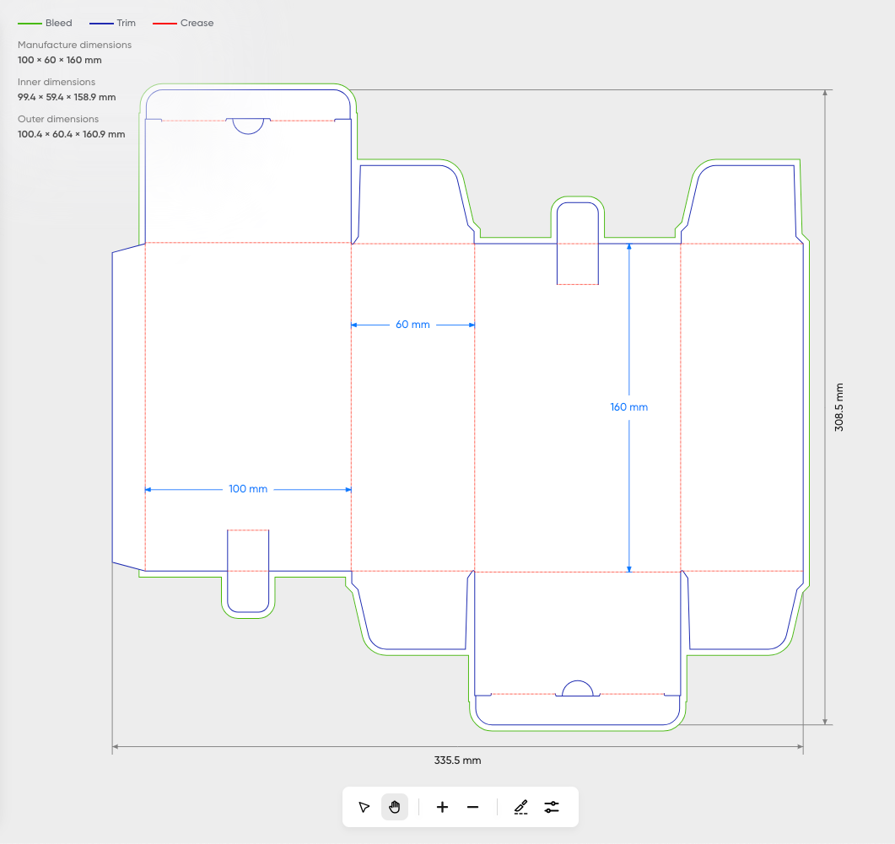
Task: Select the Trim legend label
Action: click(126, 24)
